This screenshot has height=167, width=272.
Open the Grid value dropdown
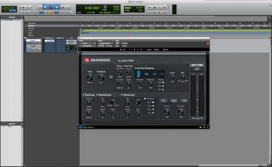click(143, 8)
